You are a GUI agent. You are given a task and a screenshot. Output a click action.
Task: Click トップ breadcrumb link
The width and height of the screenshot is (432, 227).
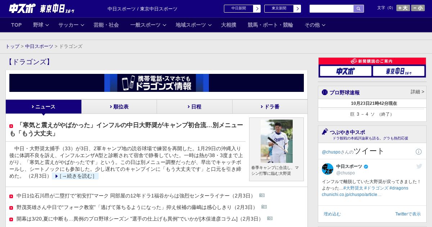(12, 46)
